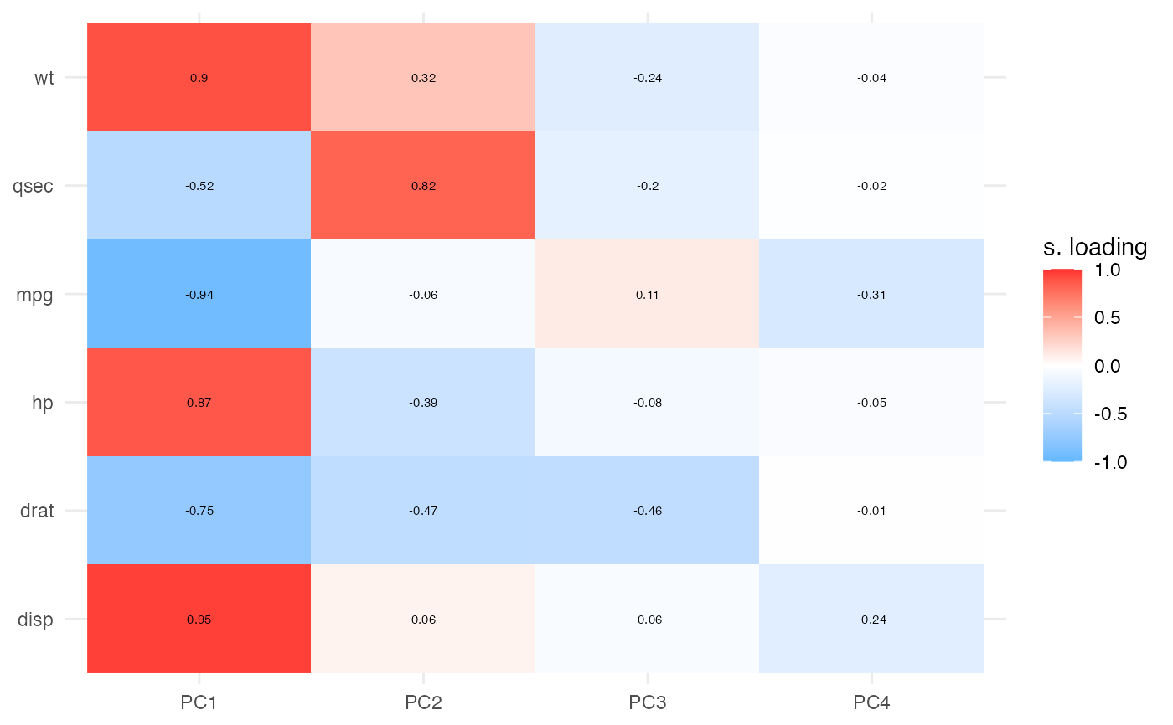Click the drat row label
This screenshot has height=725, width=1173.
click(x=38, y=511)
